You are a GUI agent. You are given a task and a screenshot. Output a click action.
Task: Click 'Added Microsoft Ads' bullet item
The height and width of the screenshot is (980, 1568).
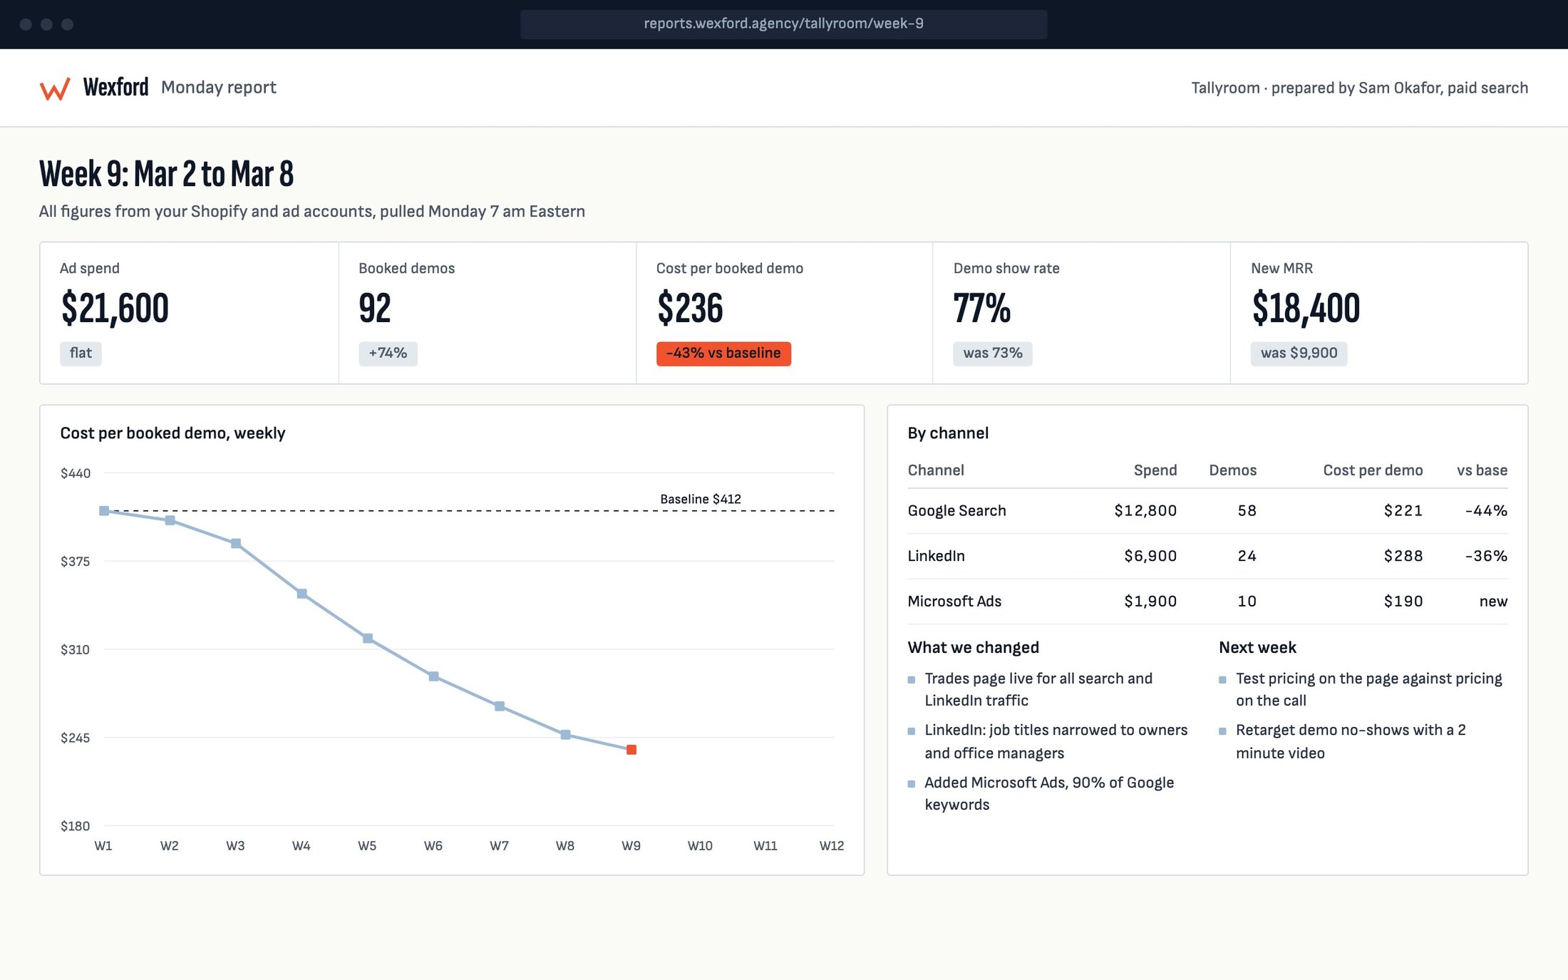(x=1049, y=793)
